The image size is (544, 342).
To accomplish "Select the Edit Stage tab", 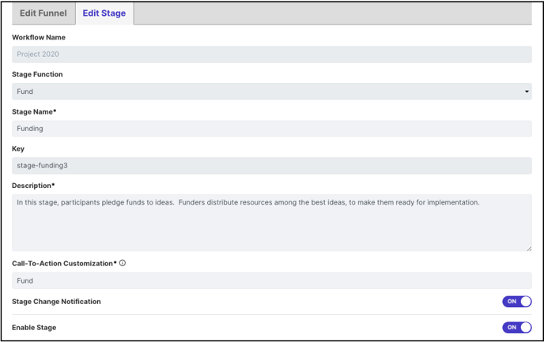I will pyautogui.click(x=104, y=13).
